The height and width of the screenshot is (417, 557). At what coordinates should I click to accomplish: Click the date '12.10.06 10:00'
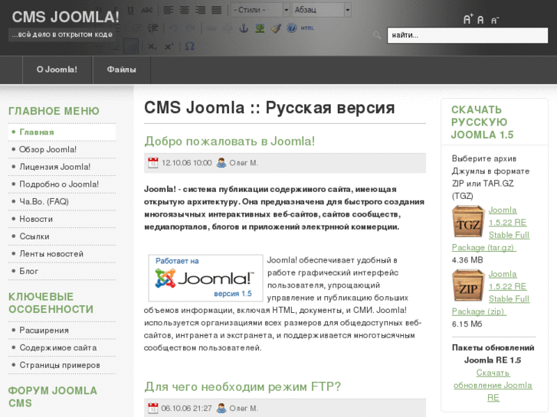186,163
